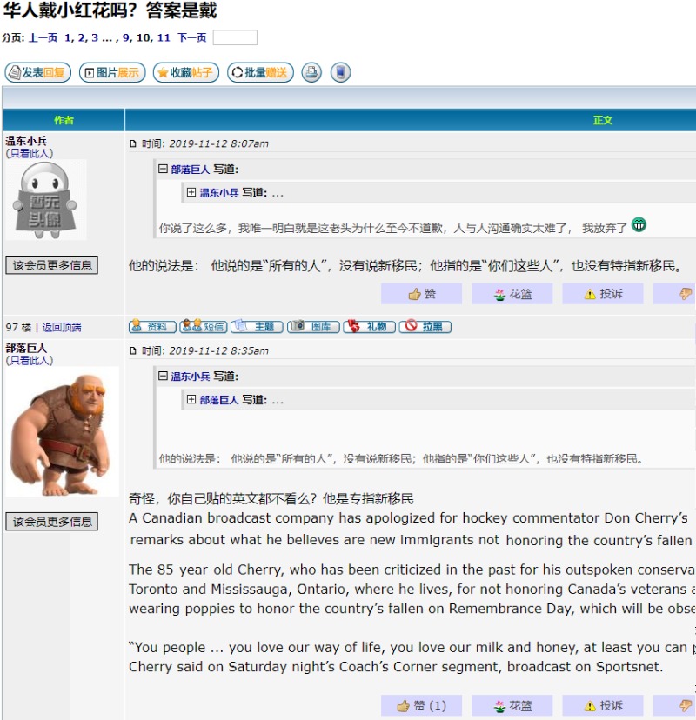Send 短信 short message to the author
Screen dimensions: 696x720
coord(204,326)
